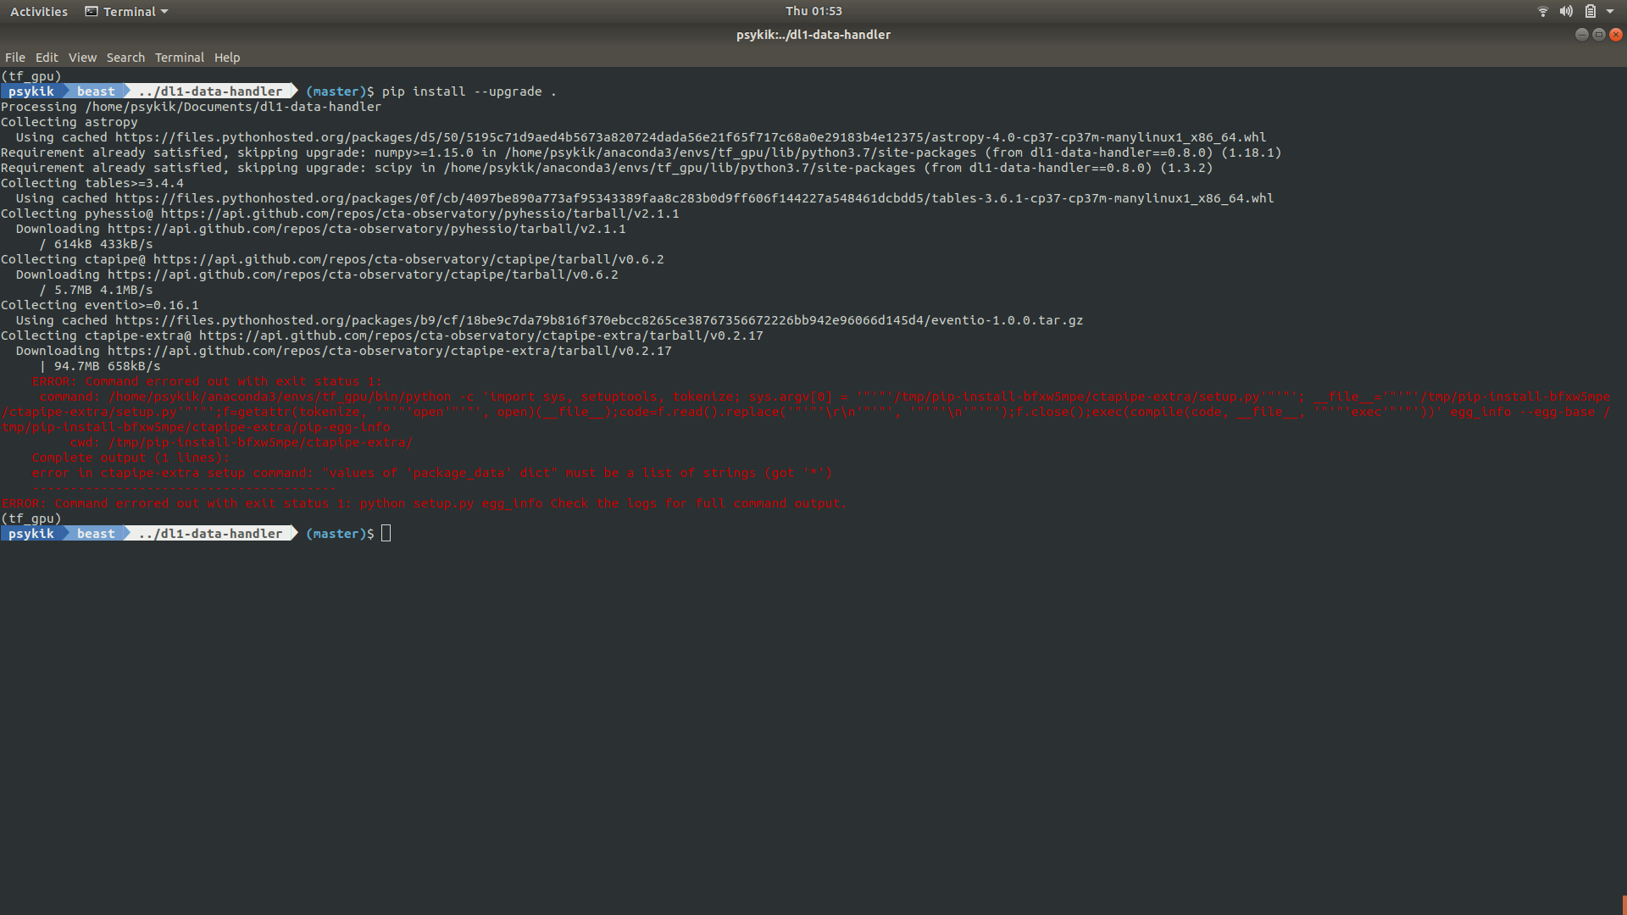The width and height of the screenshot is (1627, 915).
Task: Open the Thu 01:53 clock panel
Action: [x=813, y=11]
